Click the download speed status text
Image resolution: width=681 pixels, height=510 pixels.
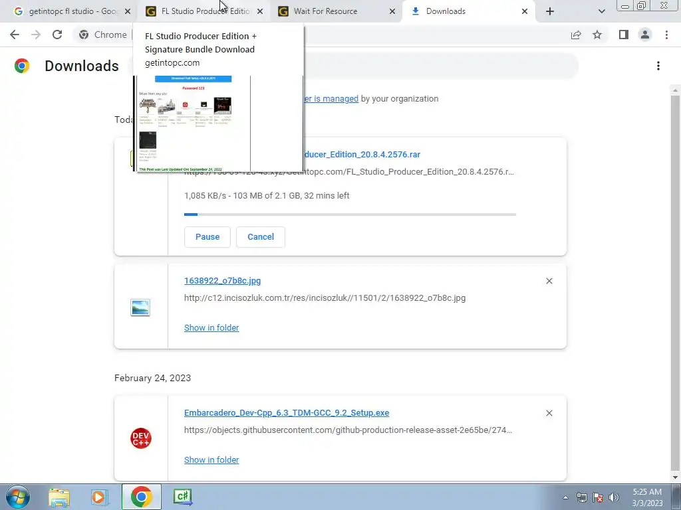point(267,196)
